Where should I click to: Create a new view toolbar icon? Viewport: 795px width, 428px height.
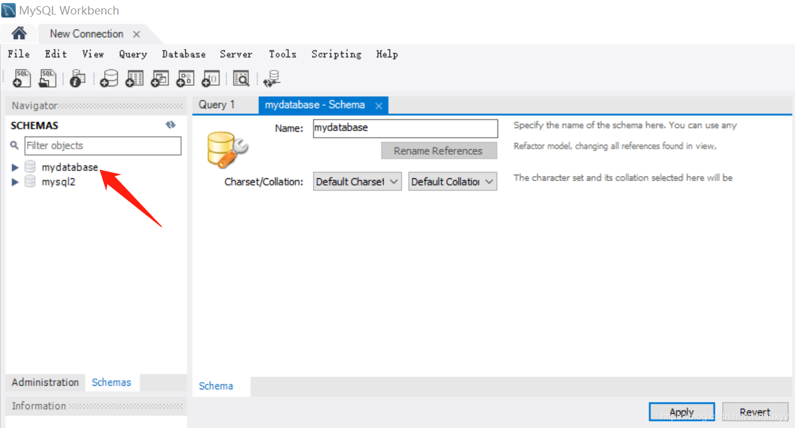[x=160, y=78]
